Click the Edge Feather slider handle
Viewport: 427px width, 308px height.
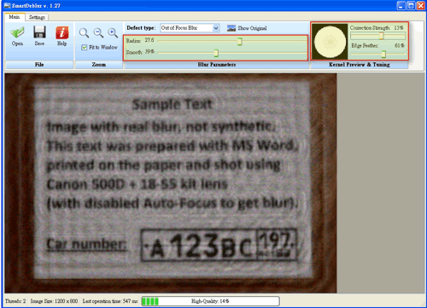[383, 54]
